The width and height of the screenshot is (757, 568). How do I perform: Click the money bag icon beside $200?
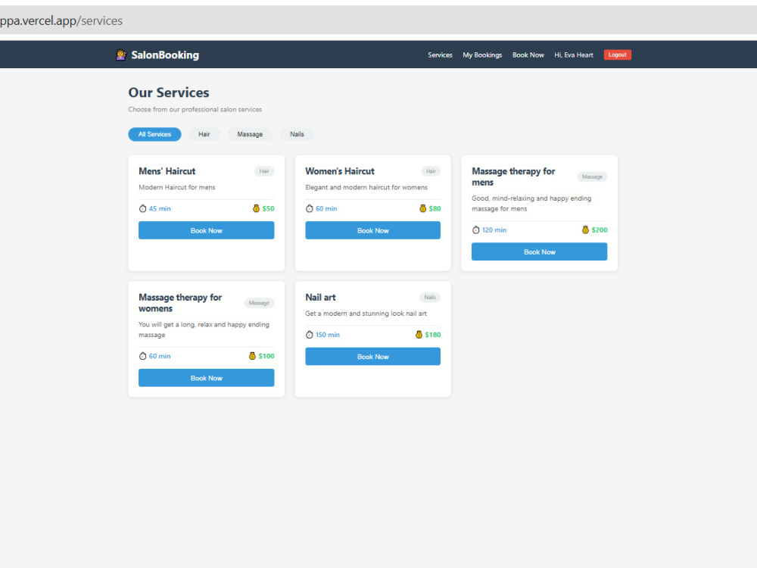pos(586,230)
